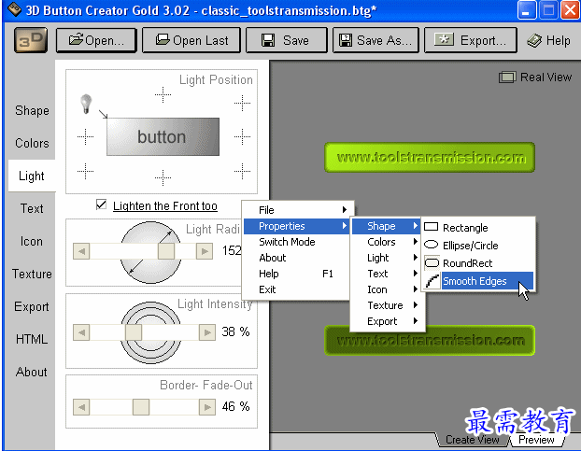Open Help from the toolbar
This screenshot has width=581, height=451.
[548, 40]
